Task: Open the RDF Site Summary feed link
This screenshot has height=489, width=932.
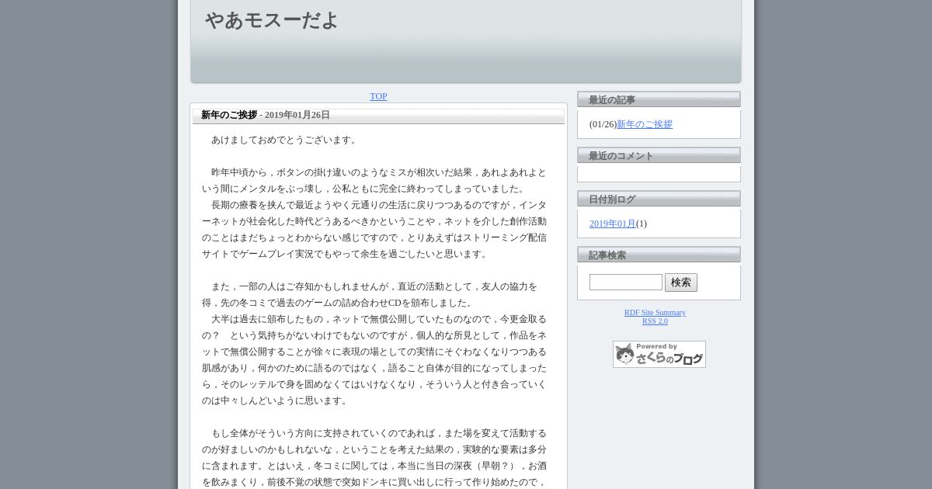Action: (x=655, y=313)
